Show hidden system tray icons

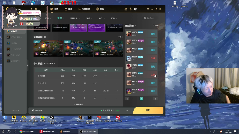211,131
